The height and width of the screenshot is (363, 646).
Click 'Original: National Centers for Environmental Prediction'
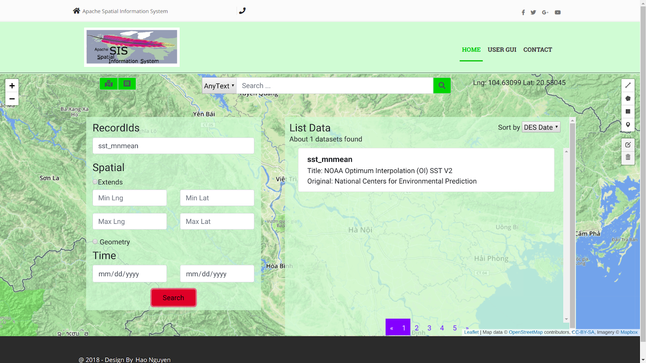point(392,181)
